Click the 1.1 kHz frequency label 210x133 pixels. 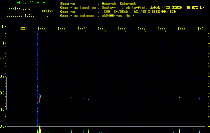pyautogui.click(x=3, y=43)
